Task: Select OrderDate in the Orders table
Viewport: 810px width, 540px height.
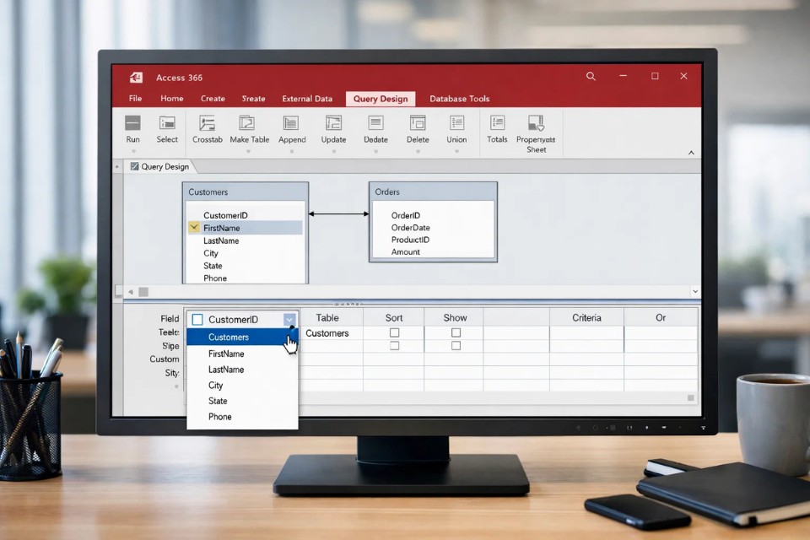Action: pyautogui.click(x=410, y=228)
